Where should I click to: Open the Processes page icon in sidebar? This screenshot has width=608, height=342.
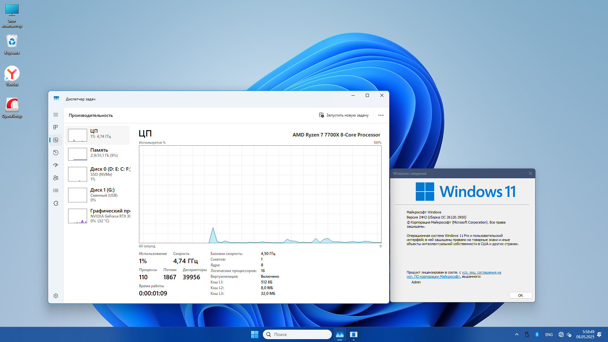[56, 127]
